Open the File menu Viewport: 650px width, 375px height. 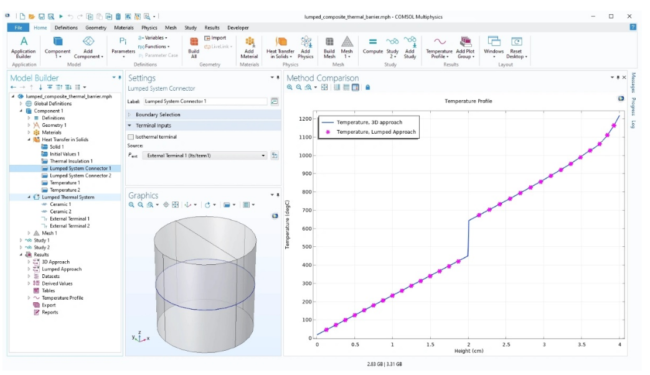pyautogui.click(x=18, y=27)
